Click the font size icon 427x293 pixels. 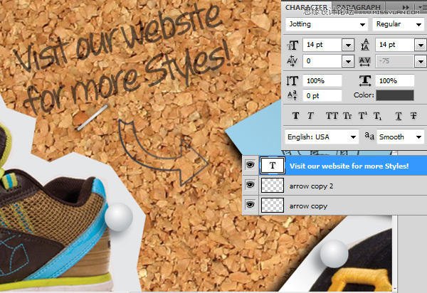click(x=293, y=45)
